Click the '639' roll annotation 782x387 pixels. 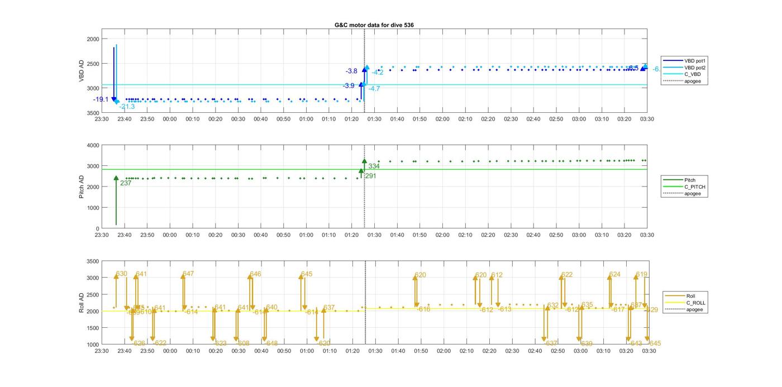click(x=586, y=343)
